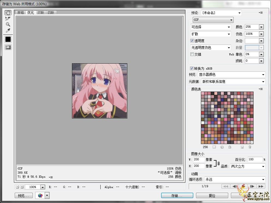
Task: Go to next animation frame
Action: tap(252, 186)
